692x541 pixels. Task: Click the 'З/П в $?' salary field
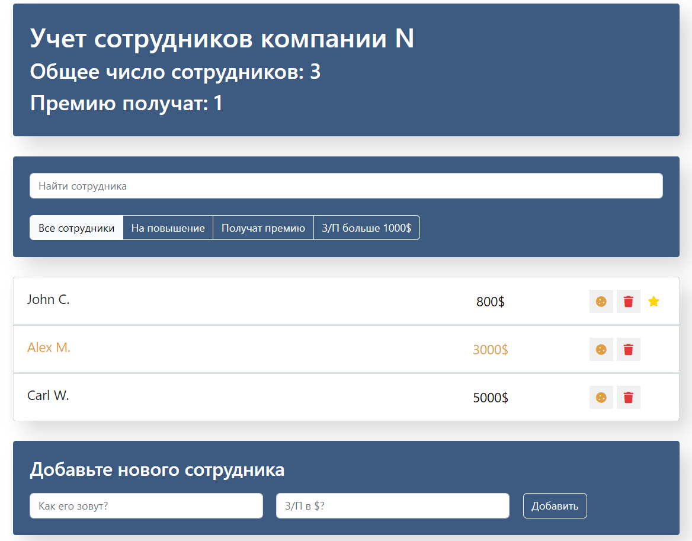(x=392, y=506)
